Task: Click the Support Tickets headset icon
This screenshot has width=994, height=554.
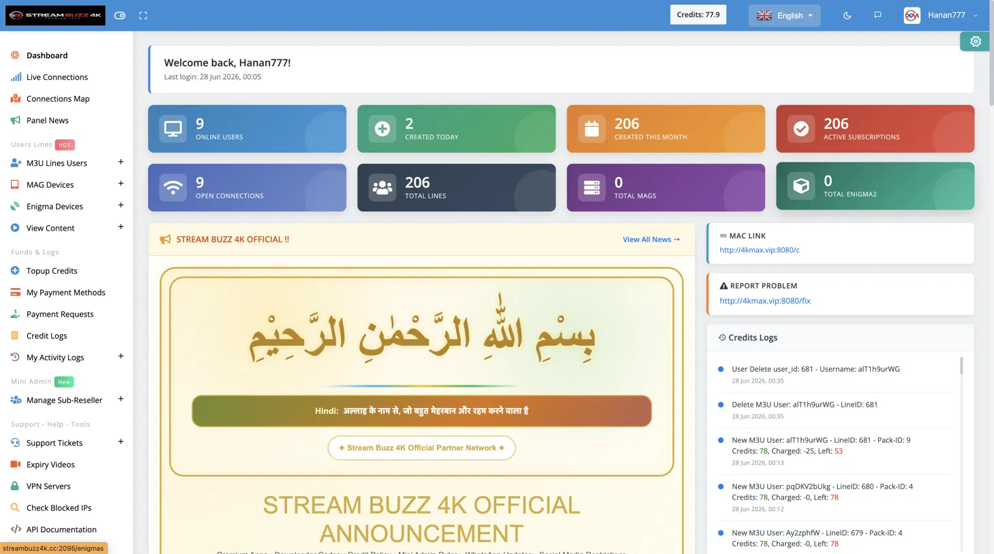Action: [15, 443]
